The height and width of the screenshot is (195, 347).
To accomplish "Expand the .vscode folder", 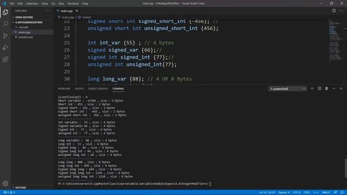I will pos(23,27).
